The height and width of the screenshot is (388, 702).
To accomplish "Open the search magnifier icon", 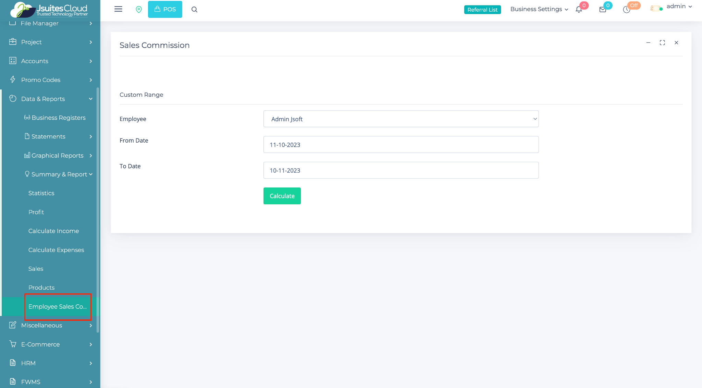I will pyautogui.click(x=194, y=10).
